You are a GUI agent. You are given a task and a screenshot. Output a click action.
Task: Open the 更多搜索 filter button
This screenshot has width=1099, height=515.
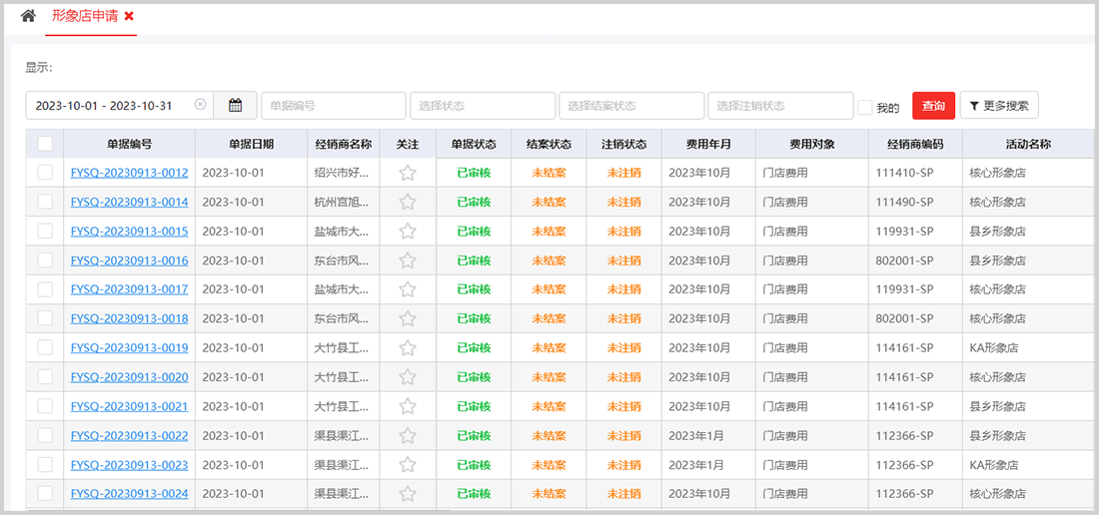[998, 106]
